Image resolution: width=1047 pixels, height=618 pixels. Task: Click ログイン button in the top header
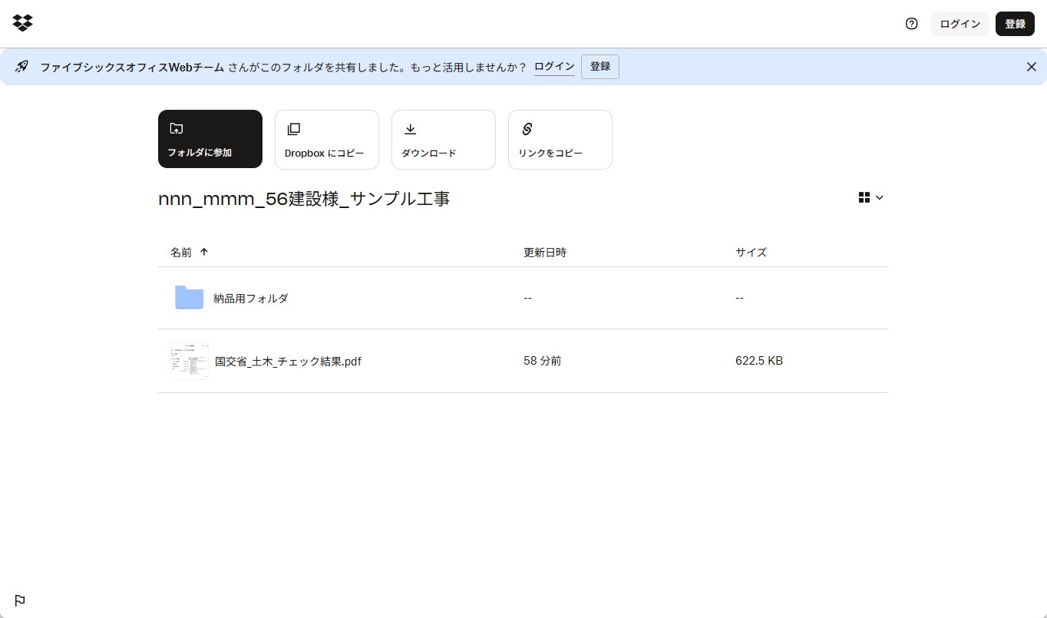[959, 24]
